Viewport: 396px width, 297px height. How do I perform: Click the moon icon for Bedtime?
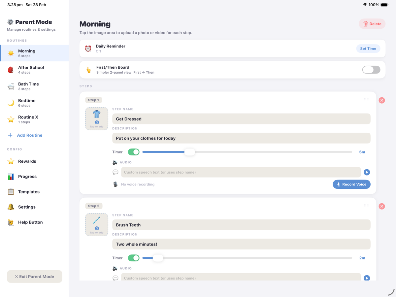coord(11,103)
